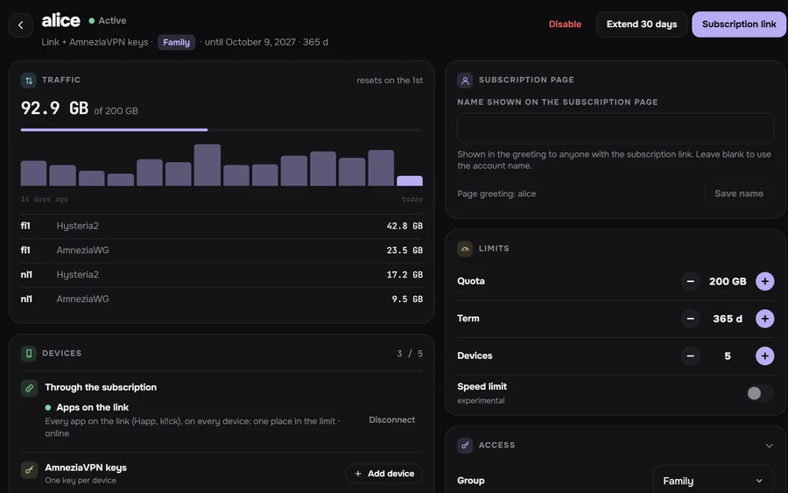Click the Save name button
The image size is (788, 493).
coord(739,194)
